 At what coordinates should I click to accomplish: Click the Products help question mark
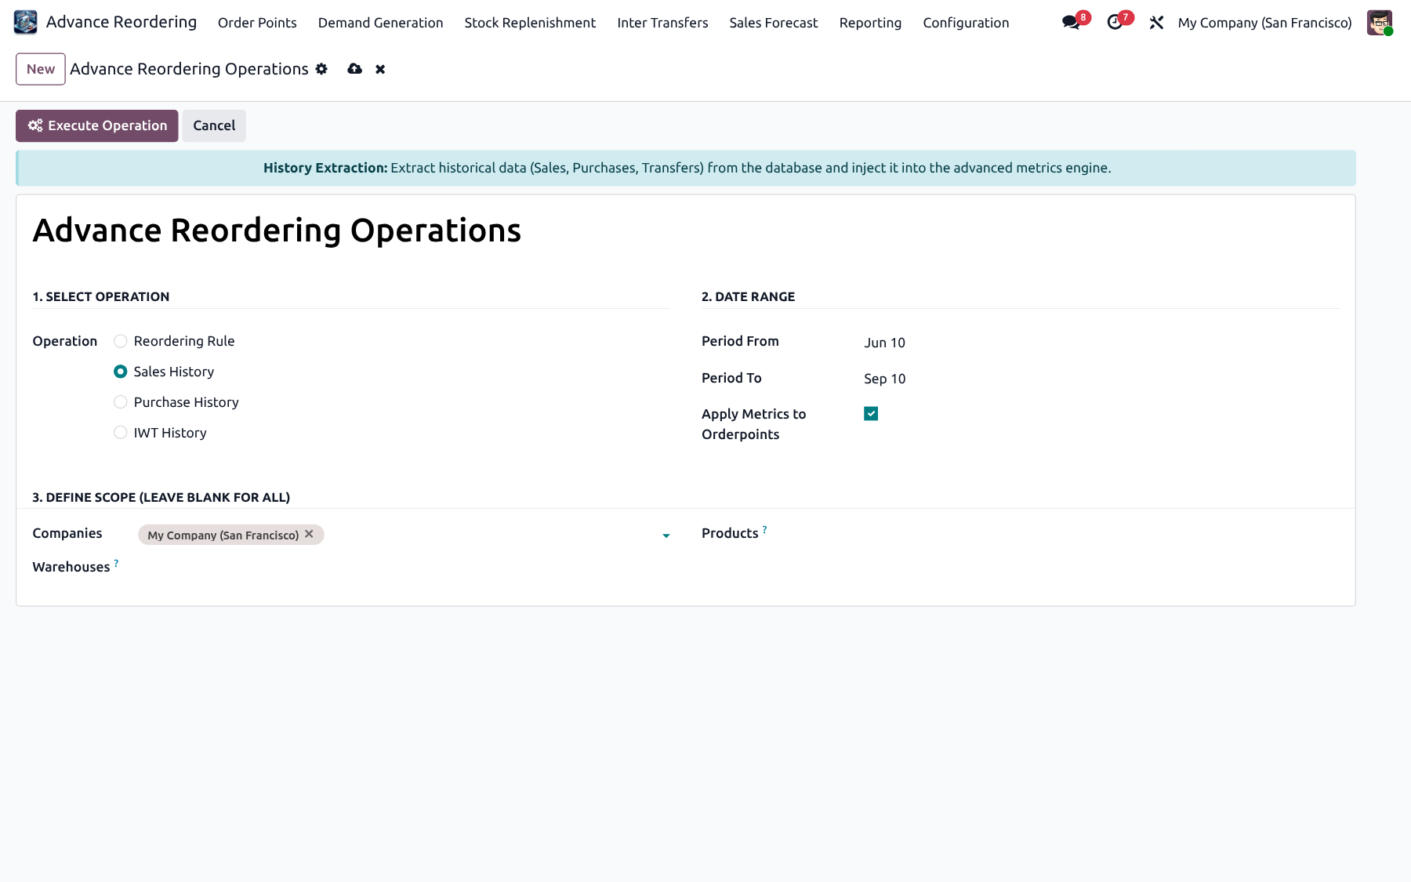point(764,530)
